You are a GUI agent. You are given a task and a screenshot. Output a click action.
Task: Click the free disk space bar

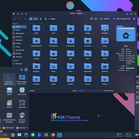coord(97,91)
